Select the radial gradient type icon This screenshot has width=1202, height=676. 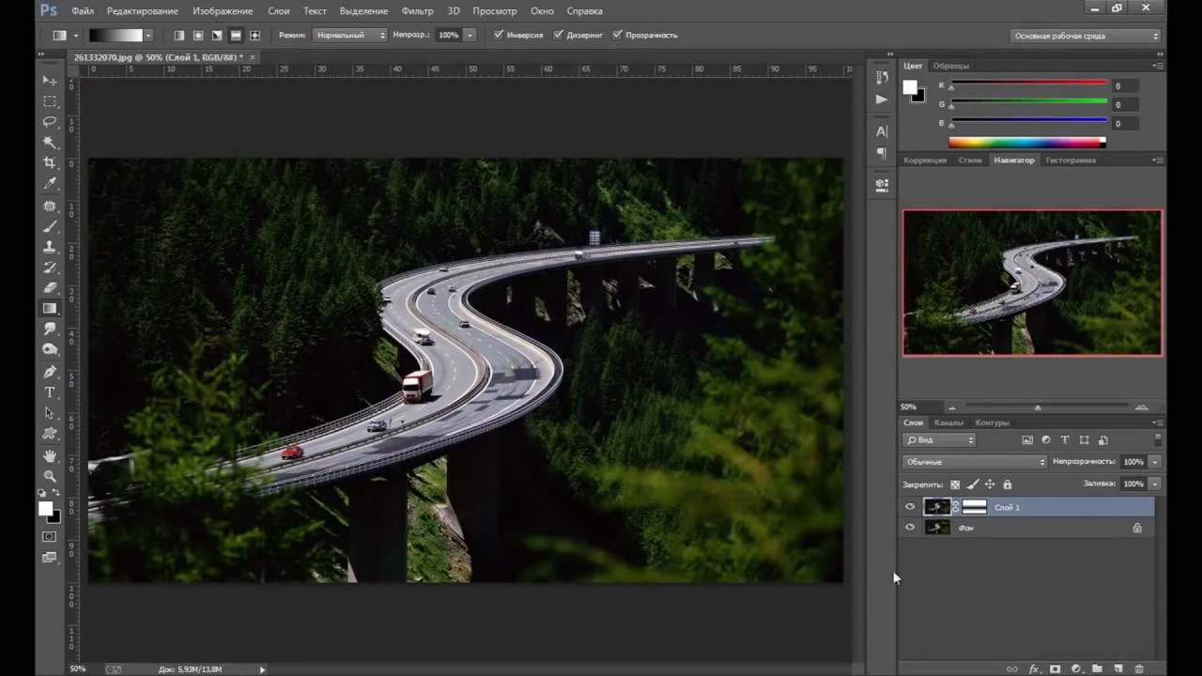197,36
